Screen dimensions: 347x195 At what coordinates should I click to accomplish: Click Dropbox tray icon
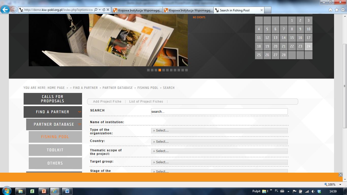click(319, 191)
